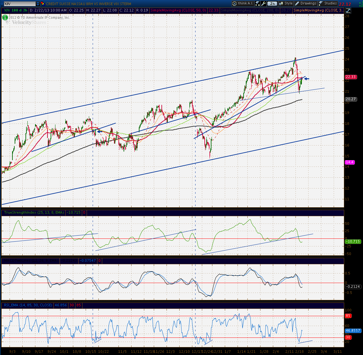Click the green -10.715 bubble on TSI axis
This screenshot has height=355, width=363.
[352, 241]
